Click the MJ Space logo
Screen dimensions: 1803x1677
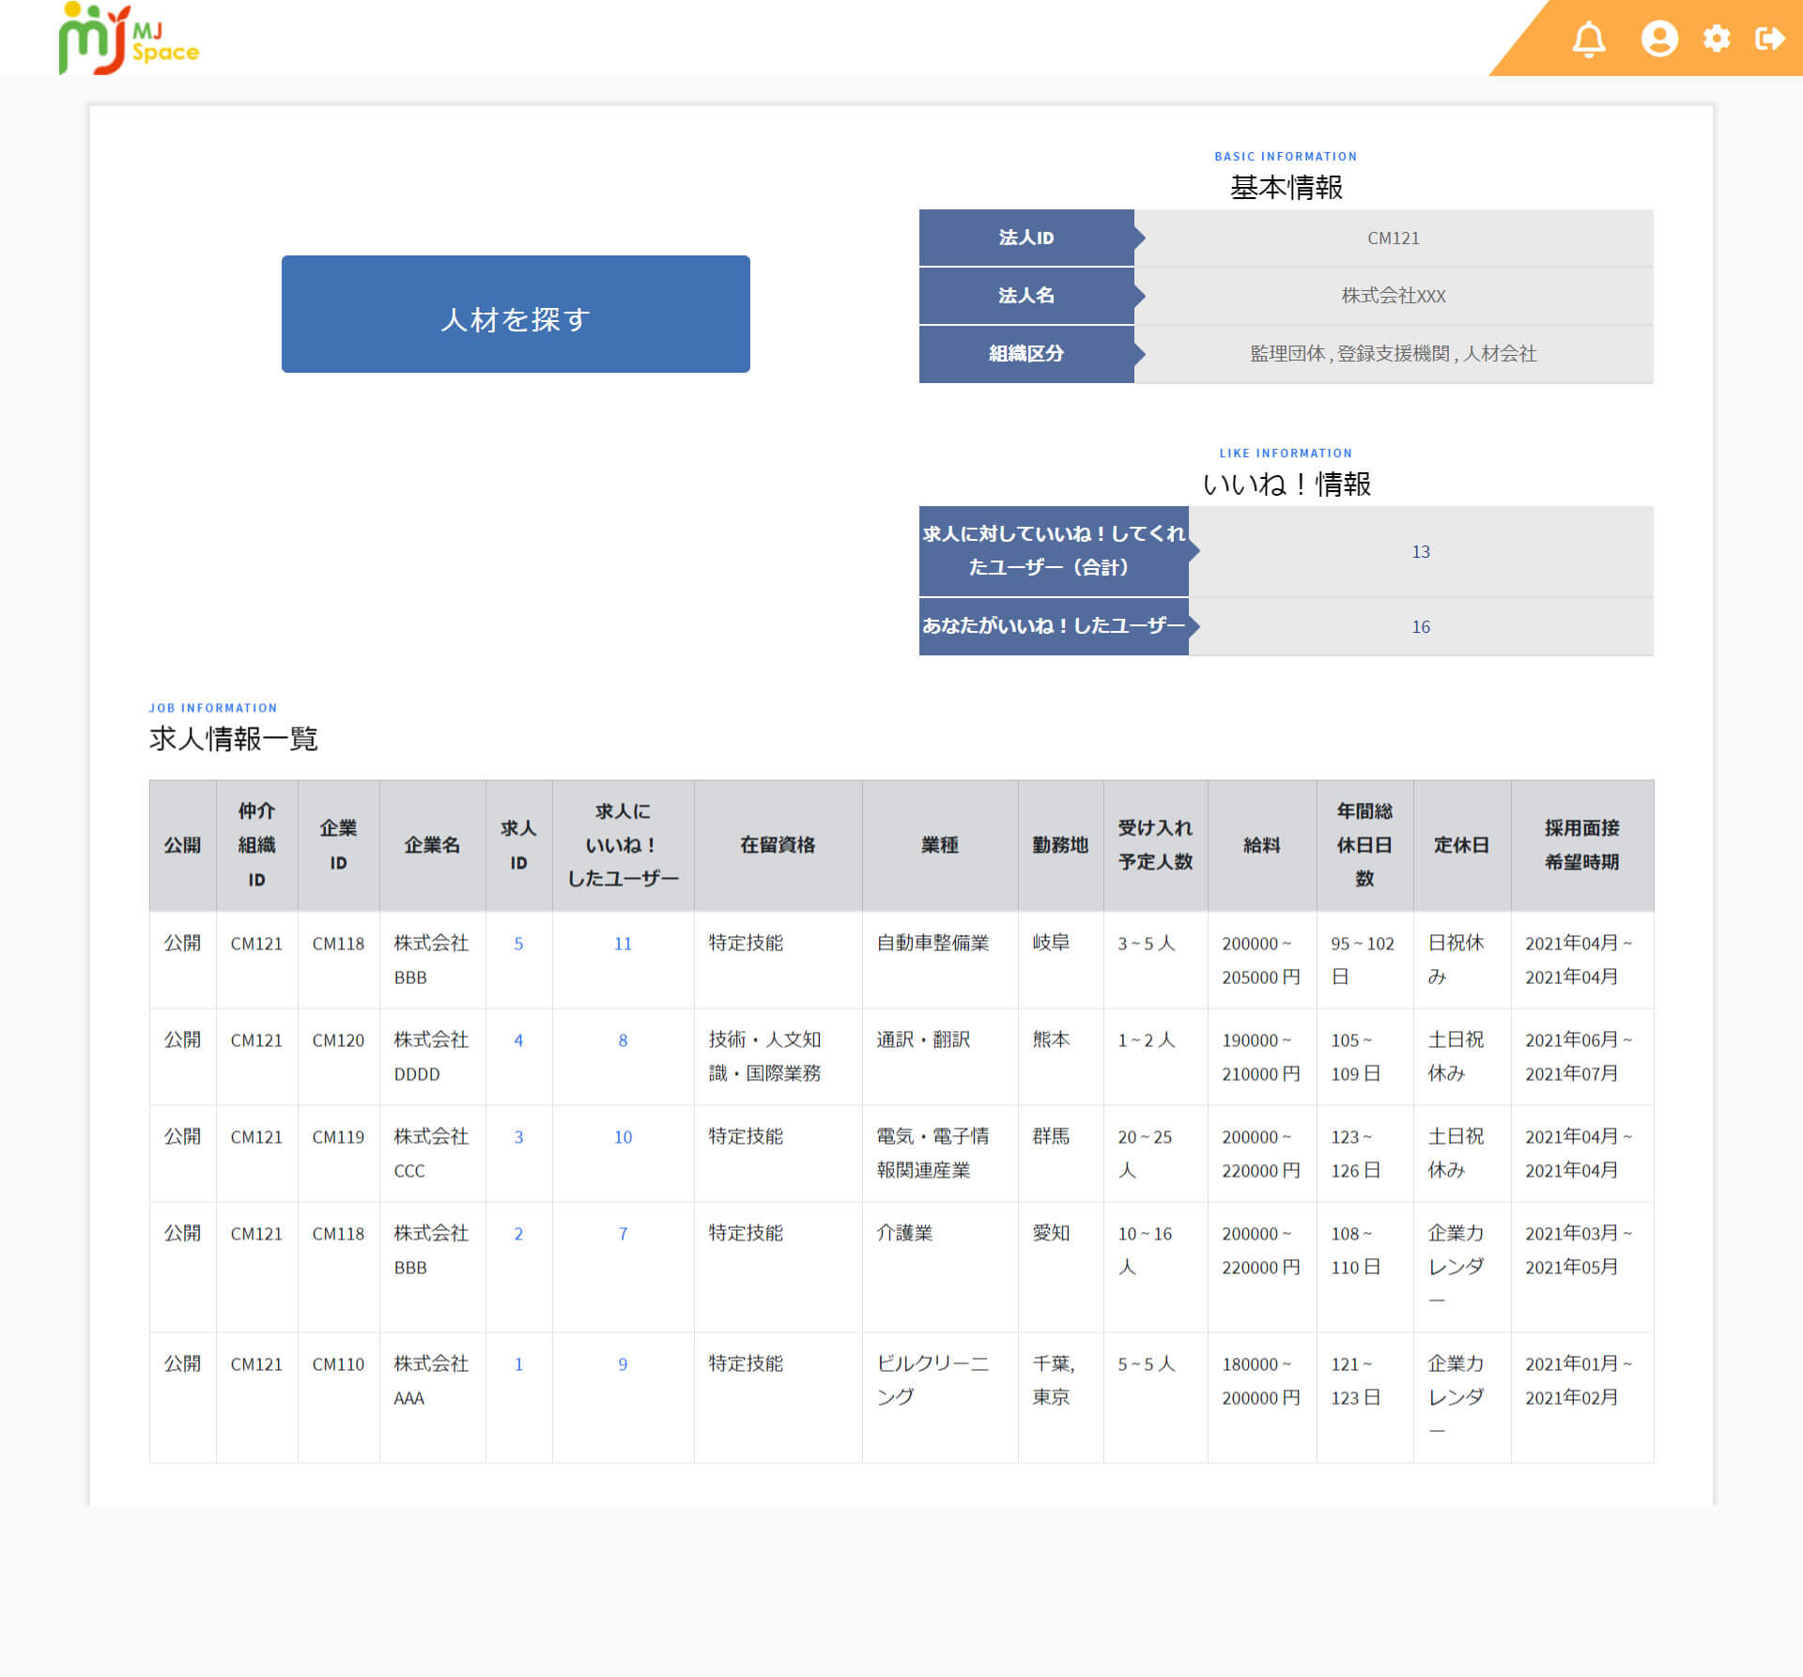[129, 38]
